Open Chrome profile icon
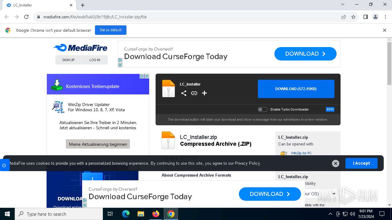Viewport: 392px width, 220px height. [x=375, y=17]
